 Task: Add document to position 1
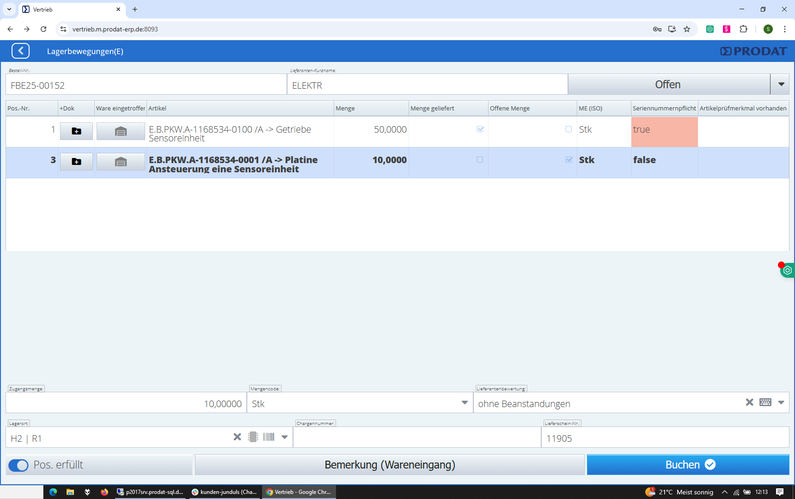76,131
